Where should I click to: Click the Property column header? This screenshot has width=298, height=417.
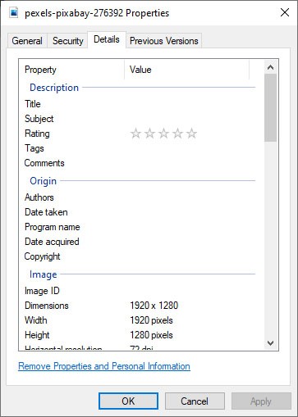tap(71, 70)
